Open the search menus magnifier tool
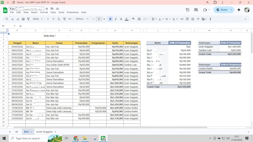 click(7, 19)
